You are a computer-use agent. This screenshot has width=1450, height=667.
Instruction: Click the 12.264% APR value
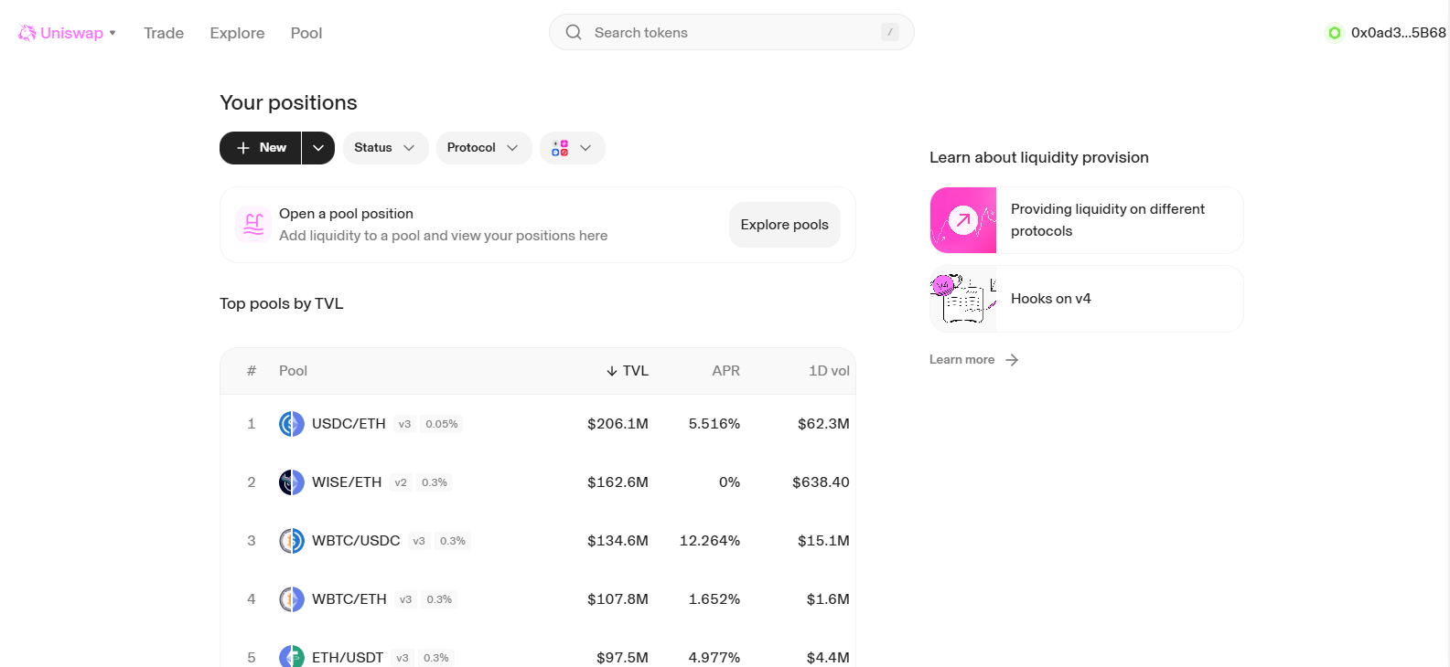(x=710, y=541)
